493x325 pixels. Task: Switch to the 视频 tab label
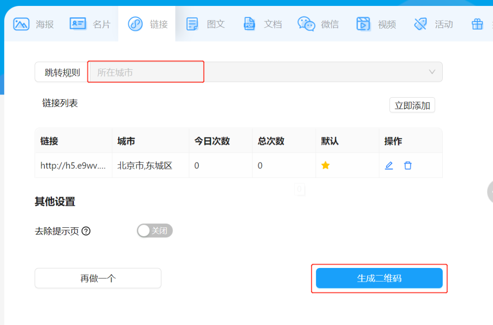387,24
